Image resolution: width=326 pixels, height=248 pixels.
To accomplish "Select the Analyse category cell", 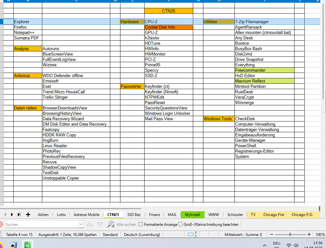I will (x=28, y=49).
